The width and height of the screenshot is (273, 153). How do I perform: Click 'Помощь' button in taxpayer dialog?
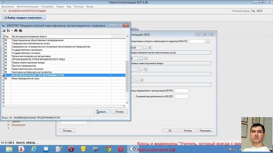pyautogui.click(x=67, y=130)
